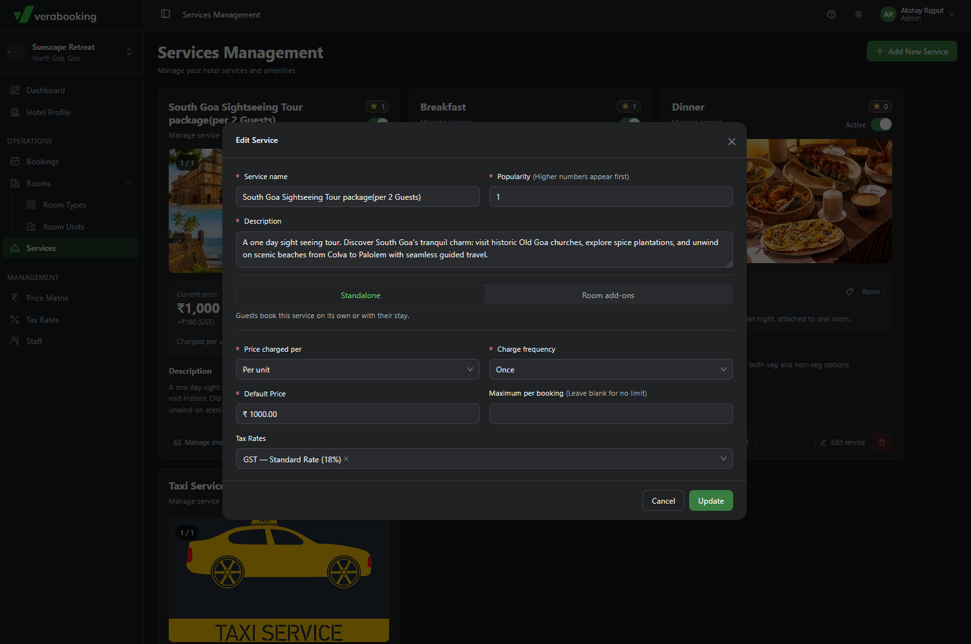Click the Dinner card popularity star badge
The height and width of the screenshot is (644, 971).
[x=880, y=106]
